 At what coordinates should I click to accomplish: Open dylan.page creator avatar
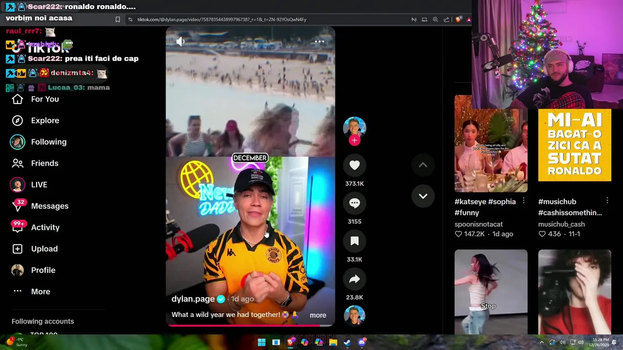[x=354, y=127]
